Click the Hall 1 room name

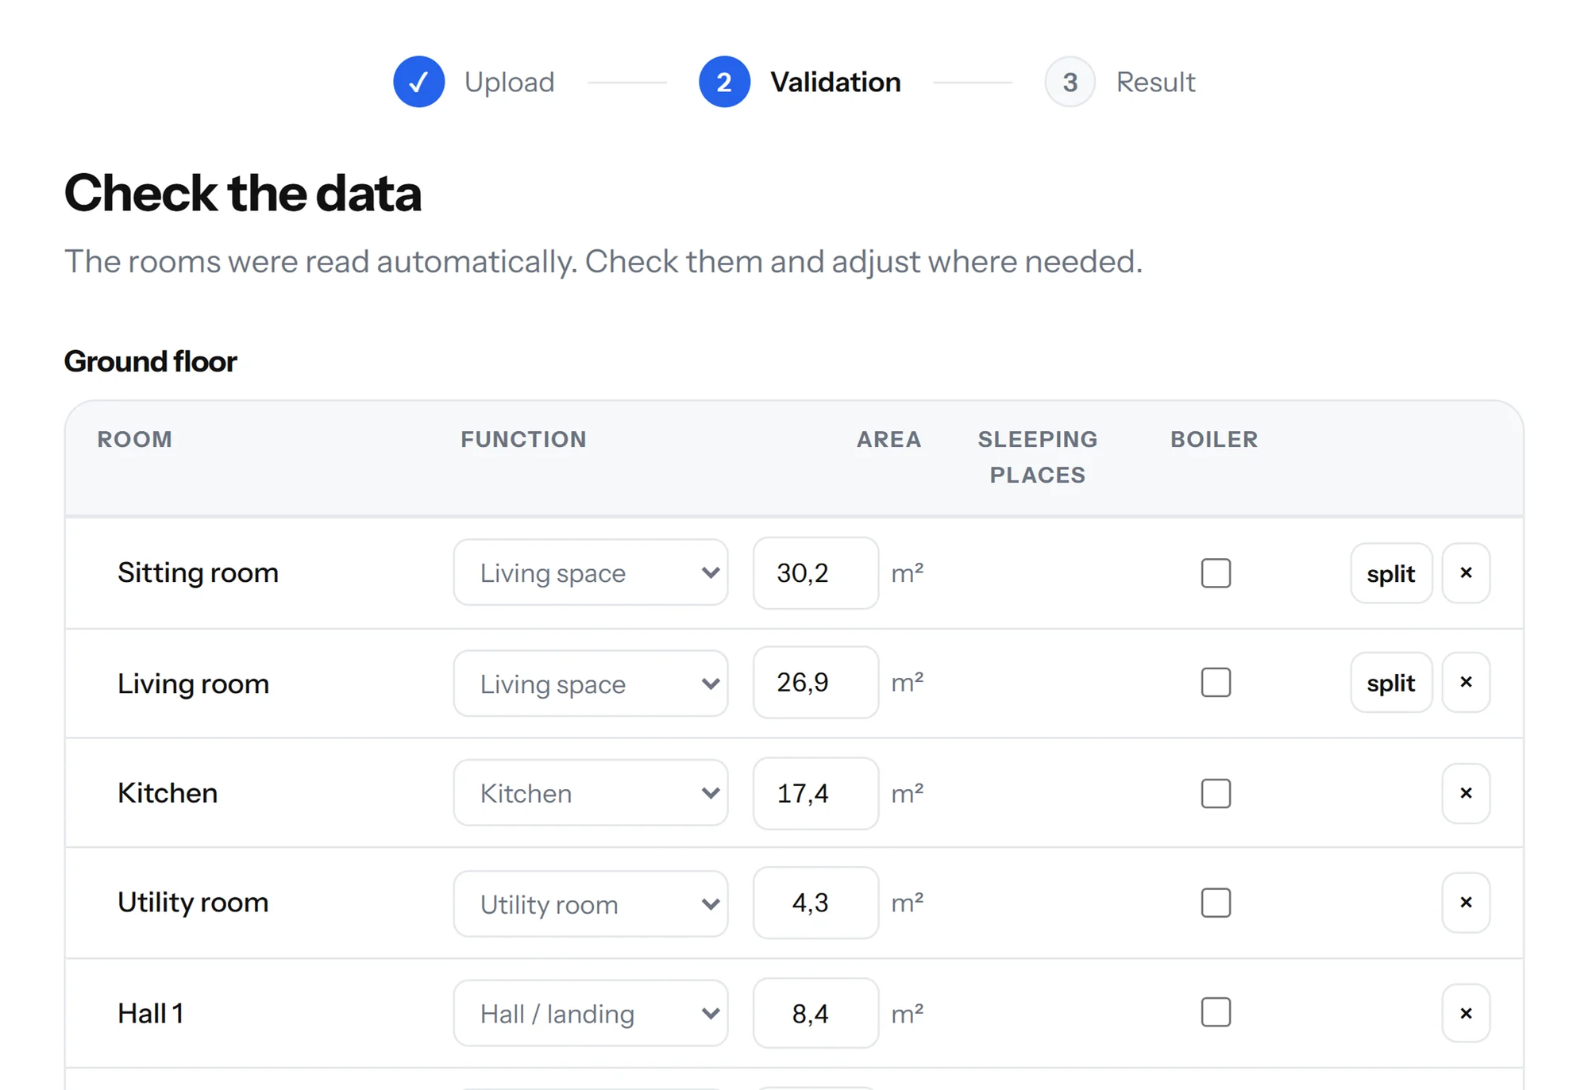(x=150, y=1013)
